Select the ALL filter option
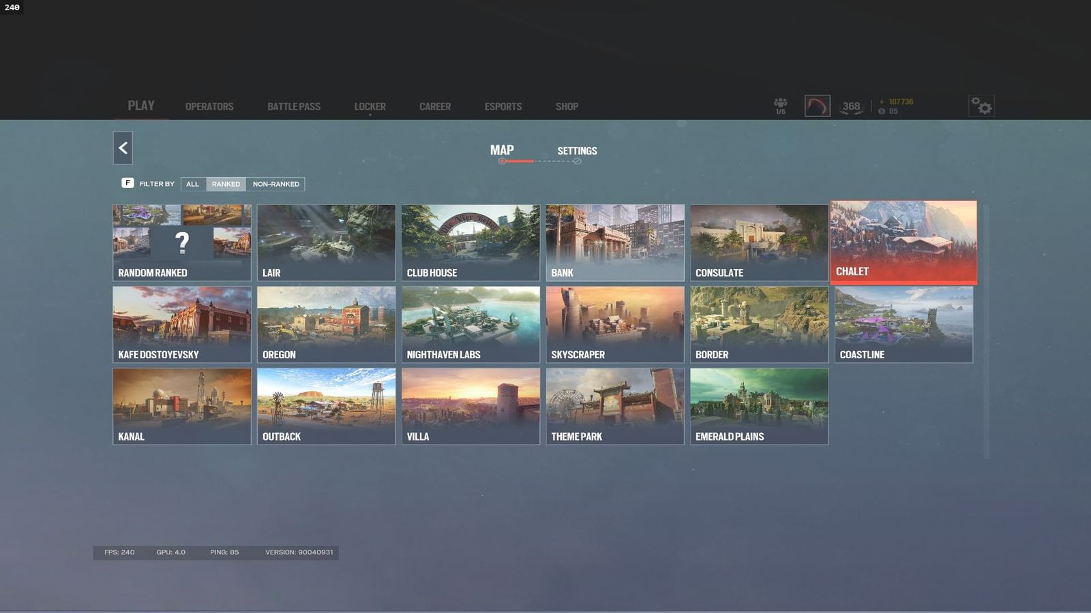Screen dimensions: 1091x613 tap(193, 184)
